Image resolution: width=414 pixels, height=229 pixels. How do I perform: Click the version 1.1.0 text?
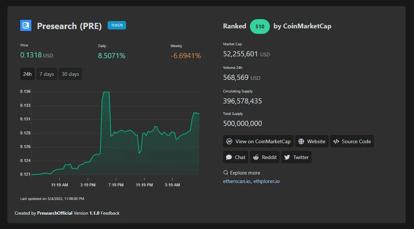(x=94, y=213)
